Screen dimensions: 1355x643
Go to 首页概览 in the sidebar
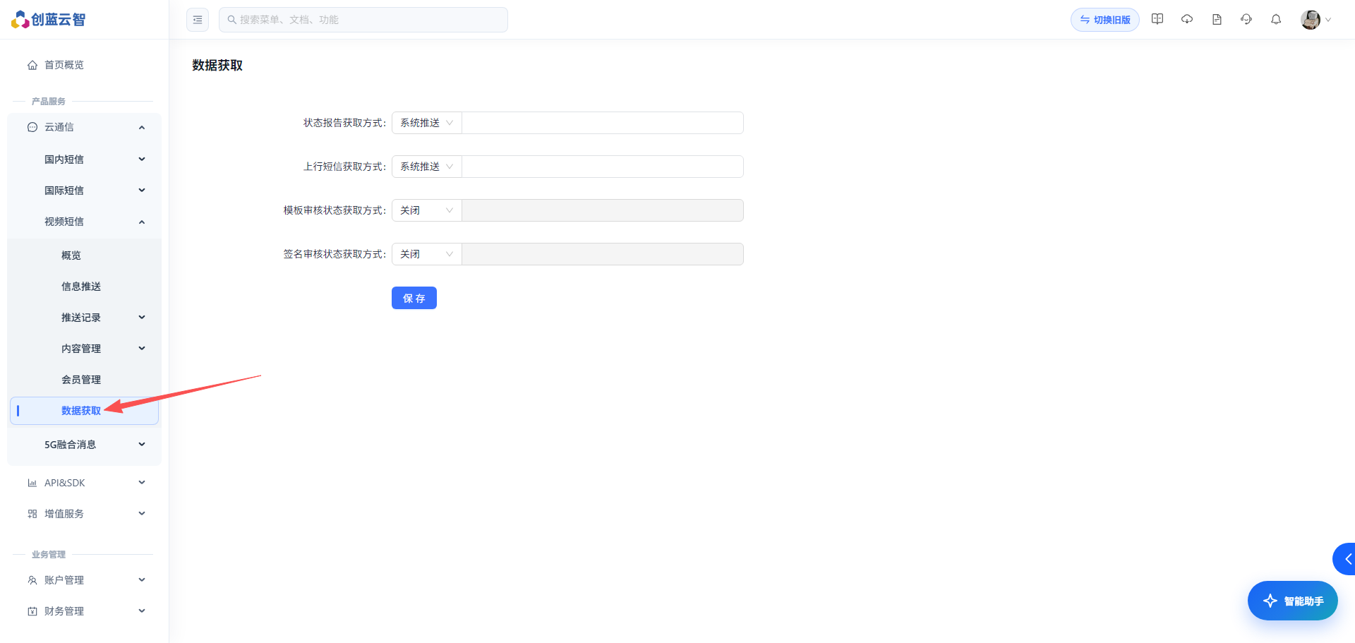[85, 65]
